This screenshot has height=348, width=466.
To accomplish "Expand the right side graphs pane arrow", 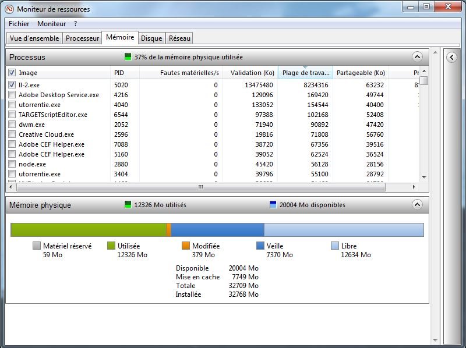I will [x=451, y=57].
